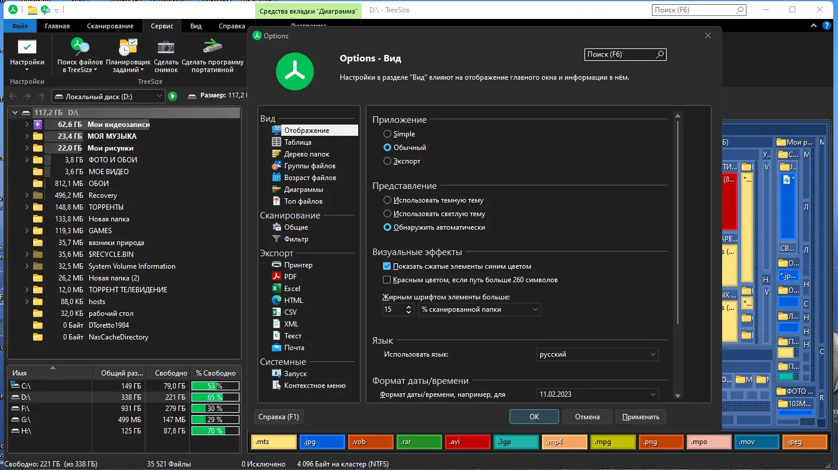
Task: Open the Таблица options page icon
Action: coord(277,142)
